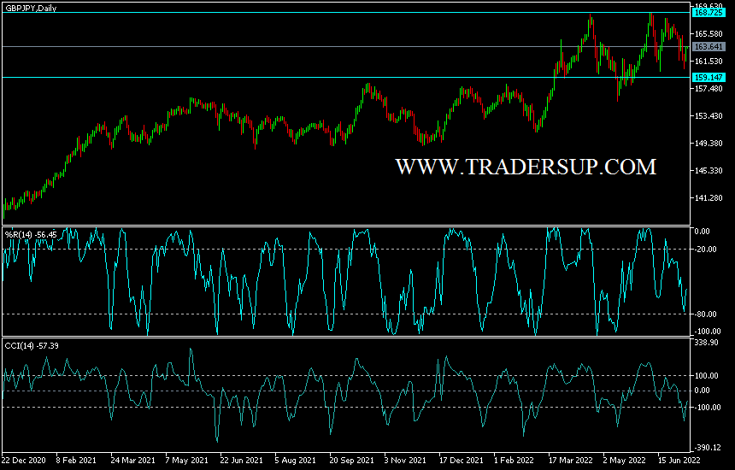Select the -80.00 level on %R scale
Image resolution: width=735 pixels, height=470 pixels.
pos(706,314)
